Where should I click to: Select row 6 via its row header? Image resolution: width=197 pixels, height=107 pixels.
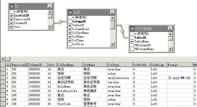pos(3,91)
